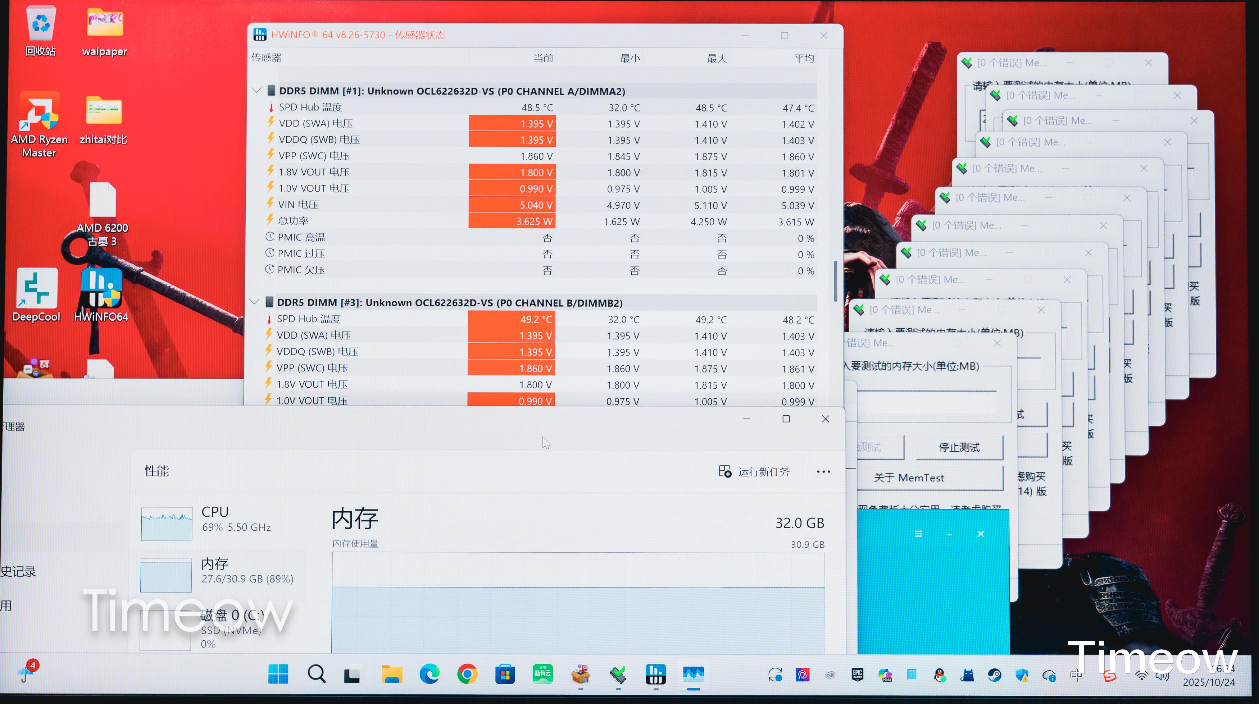Image resolution: width=1259 pixels, height=704 pixels.
Task: Open Microsoft Edge from the taskbar
Action: coord(429,675)
